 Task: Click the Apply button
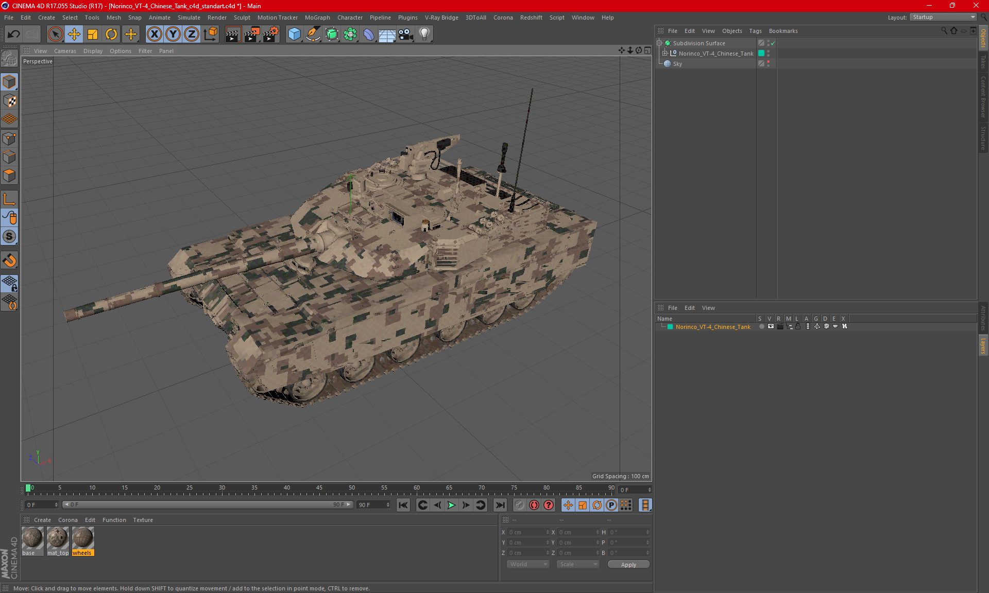click(628, 565)
